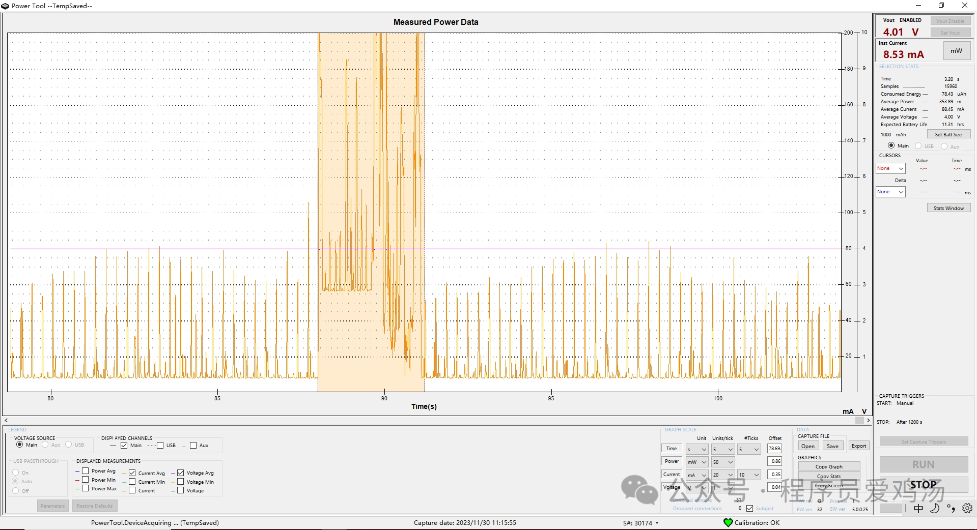Click the right scroll arrow below the graph
The image size is (977, 530).
pos(868,421)
